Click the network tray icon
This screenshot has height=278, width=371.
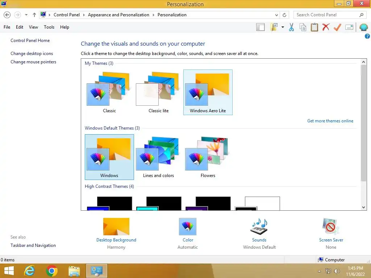coord(328,271)
